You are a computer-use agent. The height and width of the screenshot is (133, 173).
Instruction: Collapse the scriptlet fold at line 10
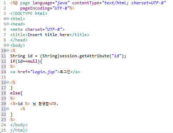pos(7,51)
